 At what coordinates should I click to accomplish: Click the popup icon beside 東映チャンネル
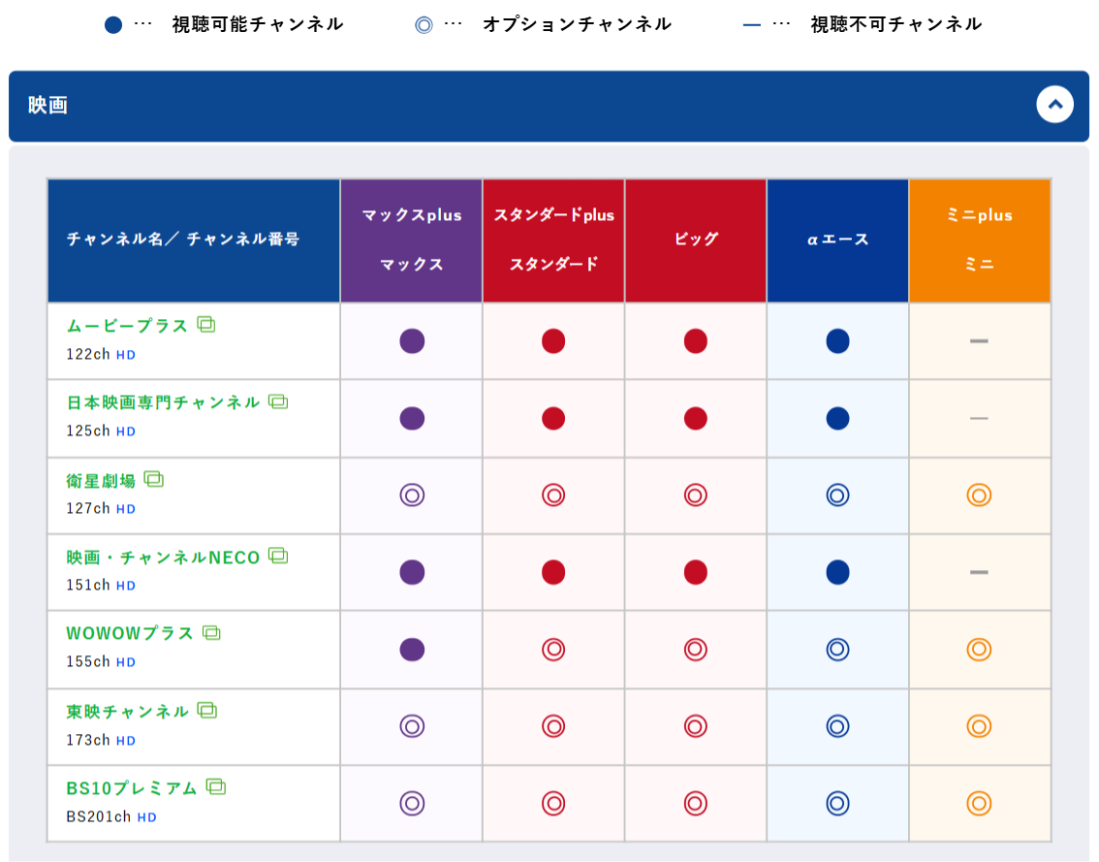(206, 710)
